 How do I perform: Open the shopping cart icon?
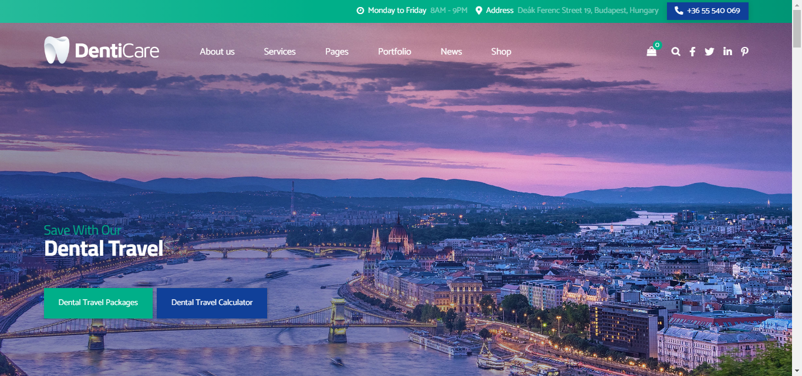click(652, 52)
